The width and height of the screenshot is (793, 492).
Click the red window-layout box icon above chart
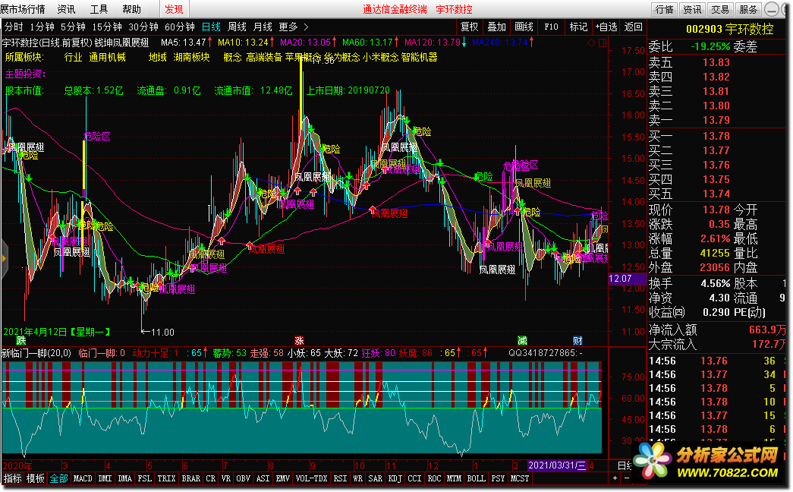pyautogui.click(x=603, y=43)
